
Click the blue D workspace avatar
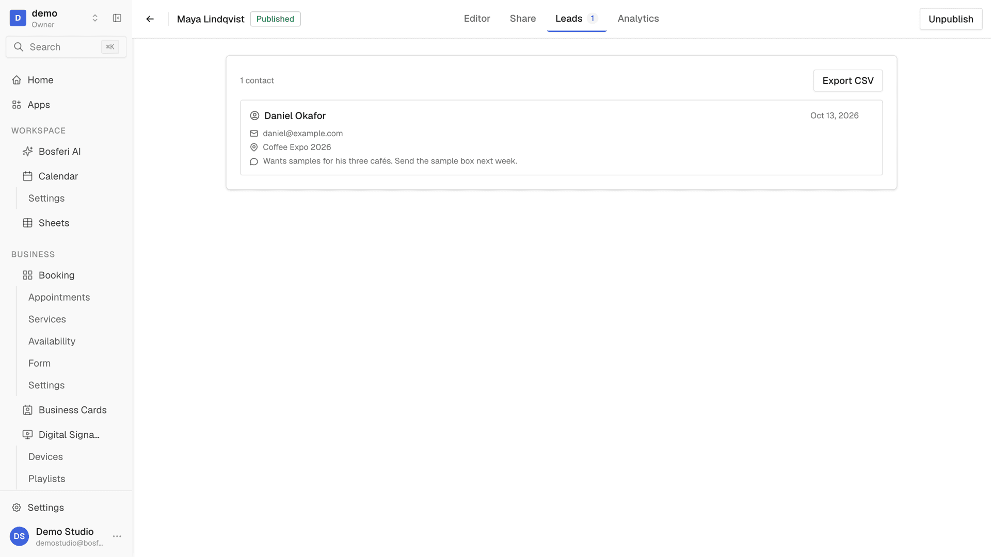[18, 18]
